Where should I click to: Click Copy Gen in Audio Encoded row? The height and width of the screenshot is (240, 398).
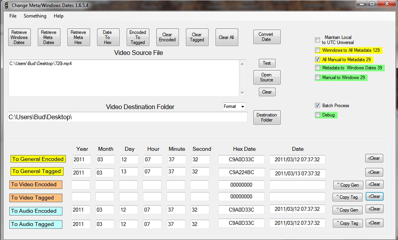coord(347,210)
